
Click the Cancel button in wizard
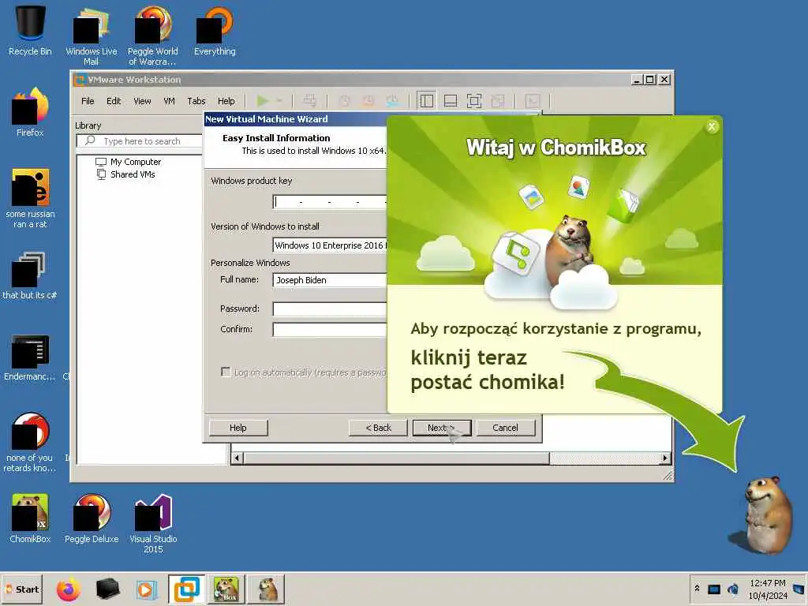(505, 428)
